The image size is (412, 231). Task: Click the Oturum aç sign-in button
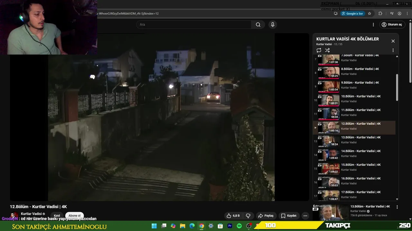tap(392, 25)
